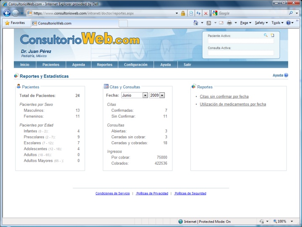
Task: Click the browser Back arrow button
Action: tap(7, 13)
